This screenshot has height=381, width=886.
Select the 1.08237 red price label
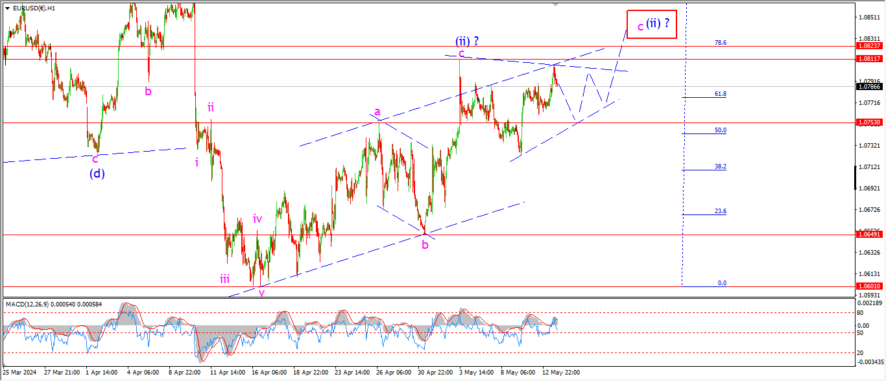[x=869, y=46]
